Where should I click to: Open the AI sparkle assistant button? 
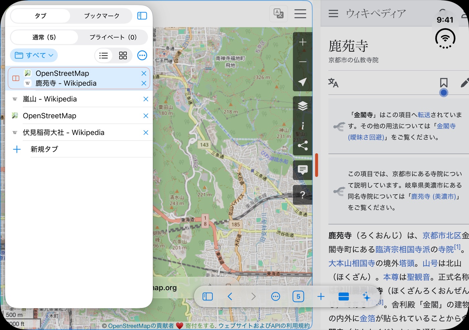pos(366,296)
